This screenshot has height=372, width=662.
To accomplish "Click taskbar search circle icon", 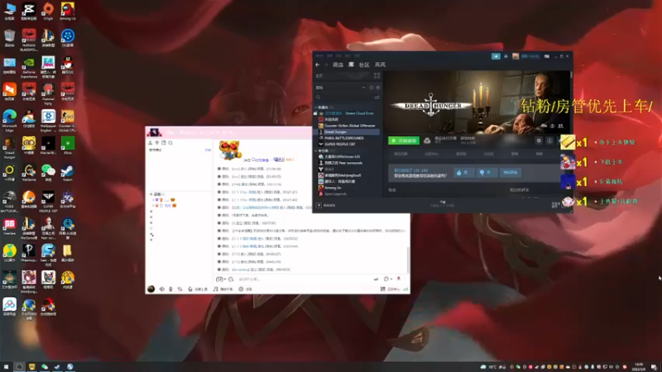I will coord(19,367).
